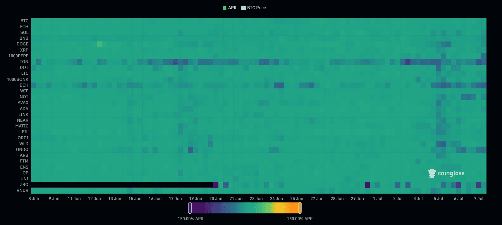
Task: Click the ZRO row label
Action: (24, 184)
